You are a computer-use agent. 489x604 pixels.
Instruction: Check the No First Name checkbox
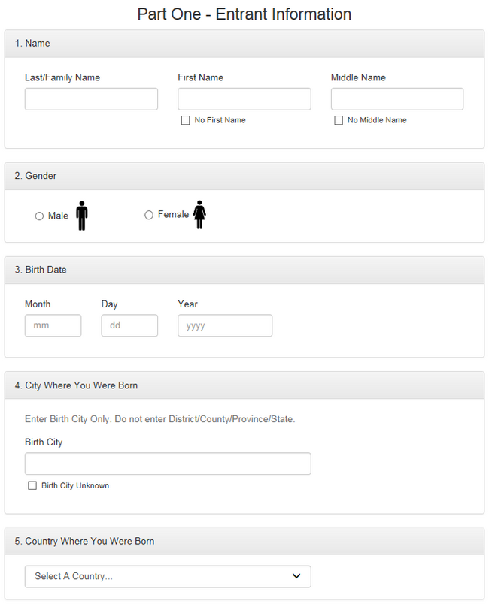pos(185,120)
